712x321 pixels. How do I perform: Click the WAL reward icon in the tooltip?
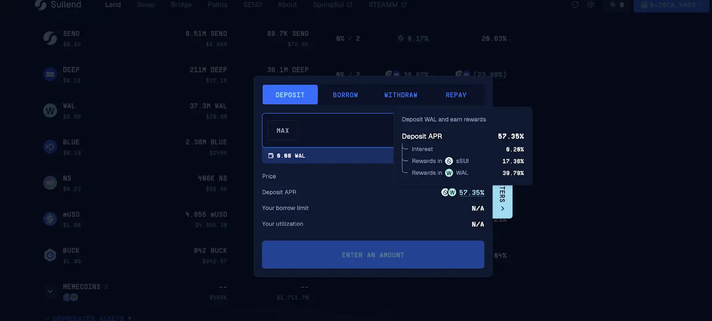point(449,173)
